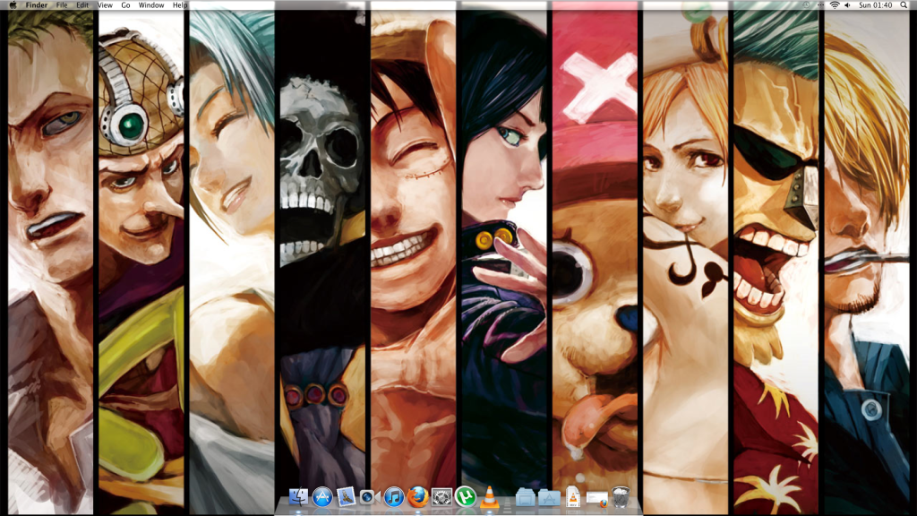Open the Documents folder stack in Dock
Viewport: 917px width, 516px height.
click(x=525, y=497)
